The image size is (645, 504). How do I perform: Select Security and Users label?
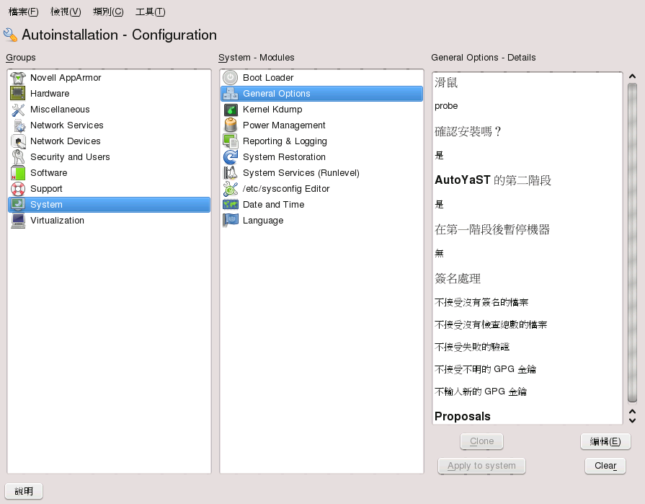coord(70,156)
